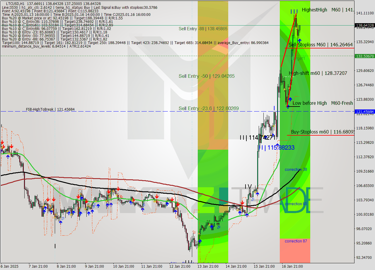Click the blue 'III' label at the chart top

294,11
